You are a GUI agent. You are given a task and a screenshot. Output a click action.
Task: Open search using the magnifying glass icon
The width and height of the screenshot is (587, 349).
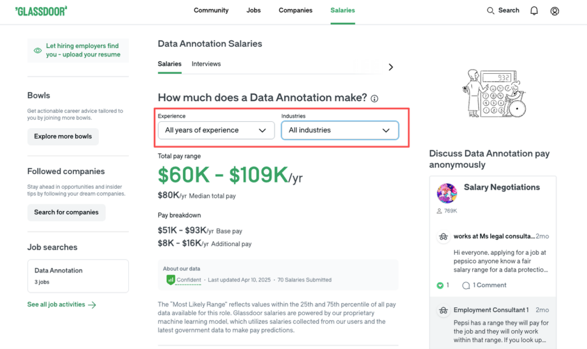tap(491, 10)
